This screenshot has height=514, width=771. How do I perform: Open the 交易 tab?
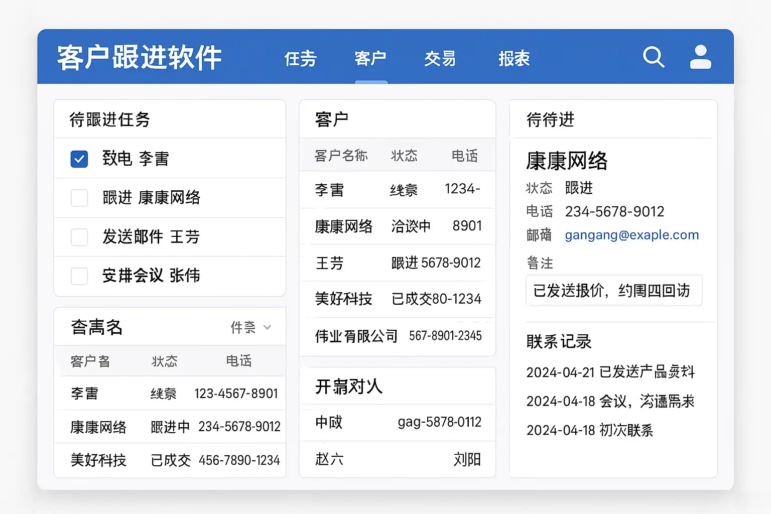point(440,59)
